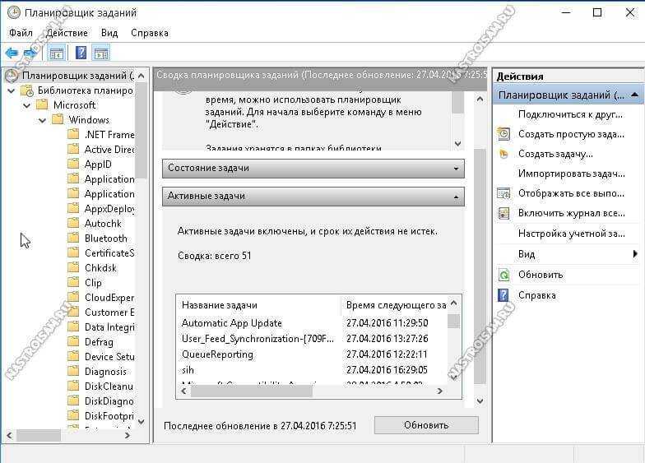Click the Autochk folder icon
This screenshot has height=463, width=645.
(73, 224)
